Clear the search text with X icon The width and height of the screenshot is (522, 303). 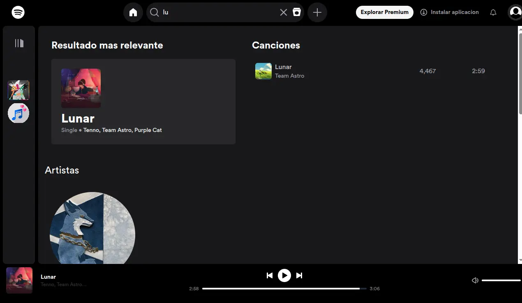[x=284, y=12]
